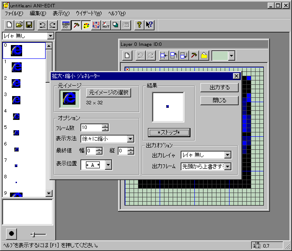Screen dimensions: 292x251
Task: Click the *ストップ* button
Action: (169, 133)
